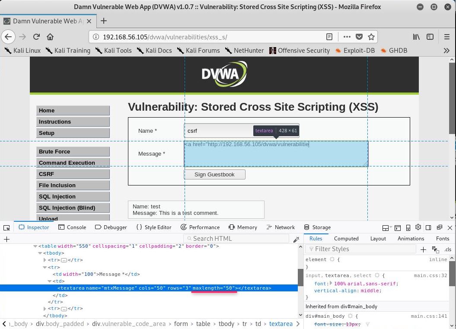Viewport: 456px width, 329px height.
Task: Switch to the Debugger tab
Action: coord(111,227)
